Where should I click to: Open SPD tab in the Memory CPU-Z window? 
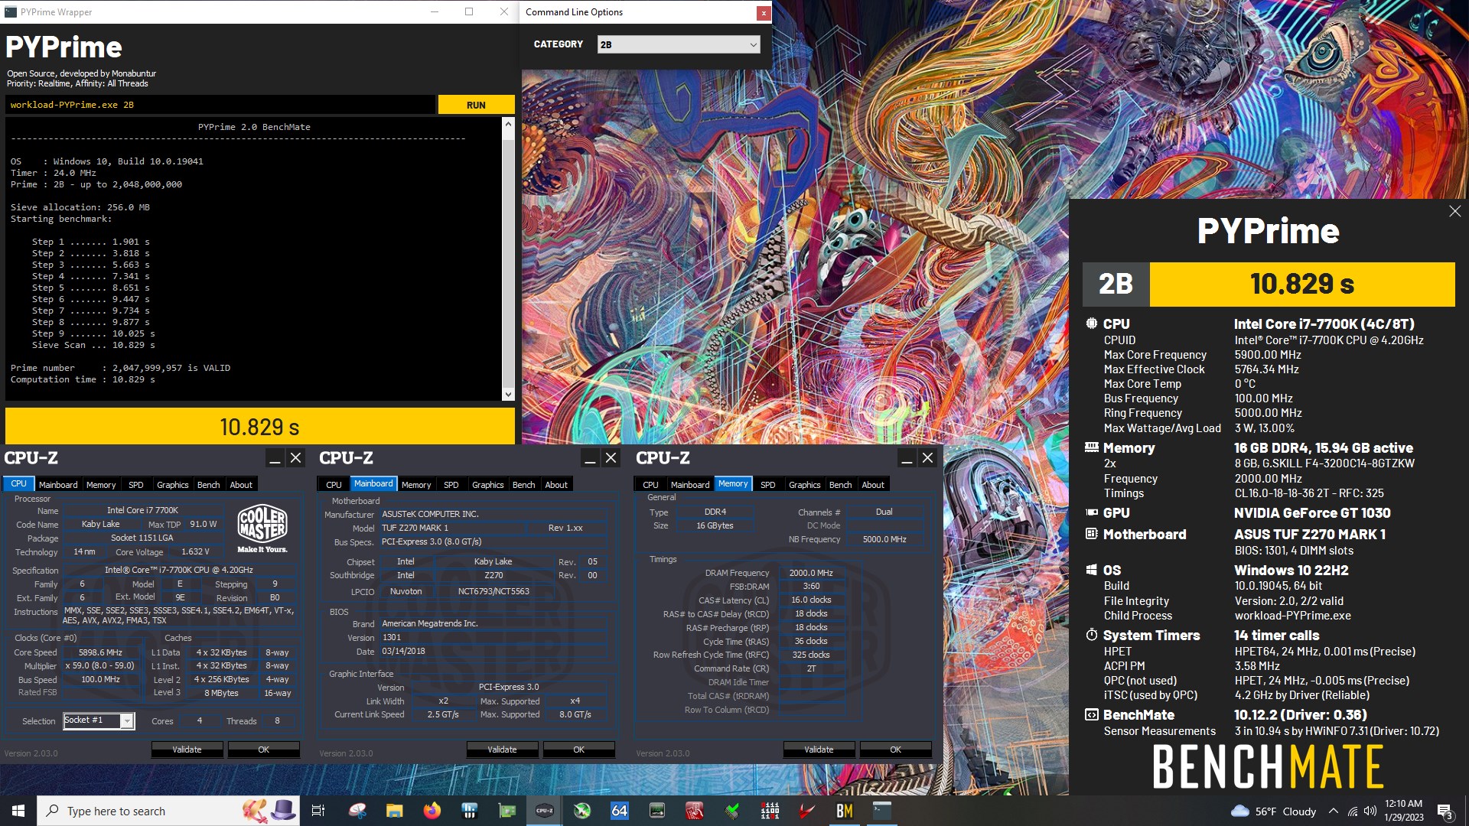(768, 485)
